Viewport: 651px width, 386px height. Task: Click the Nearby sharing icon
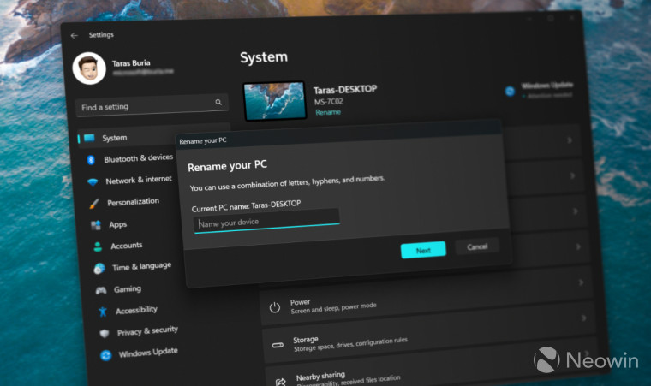281,382
